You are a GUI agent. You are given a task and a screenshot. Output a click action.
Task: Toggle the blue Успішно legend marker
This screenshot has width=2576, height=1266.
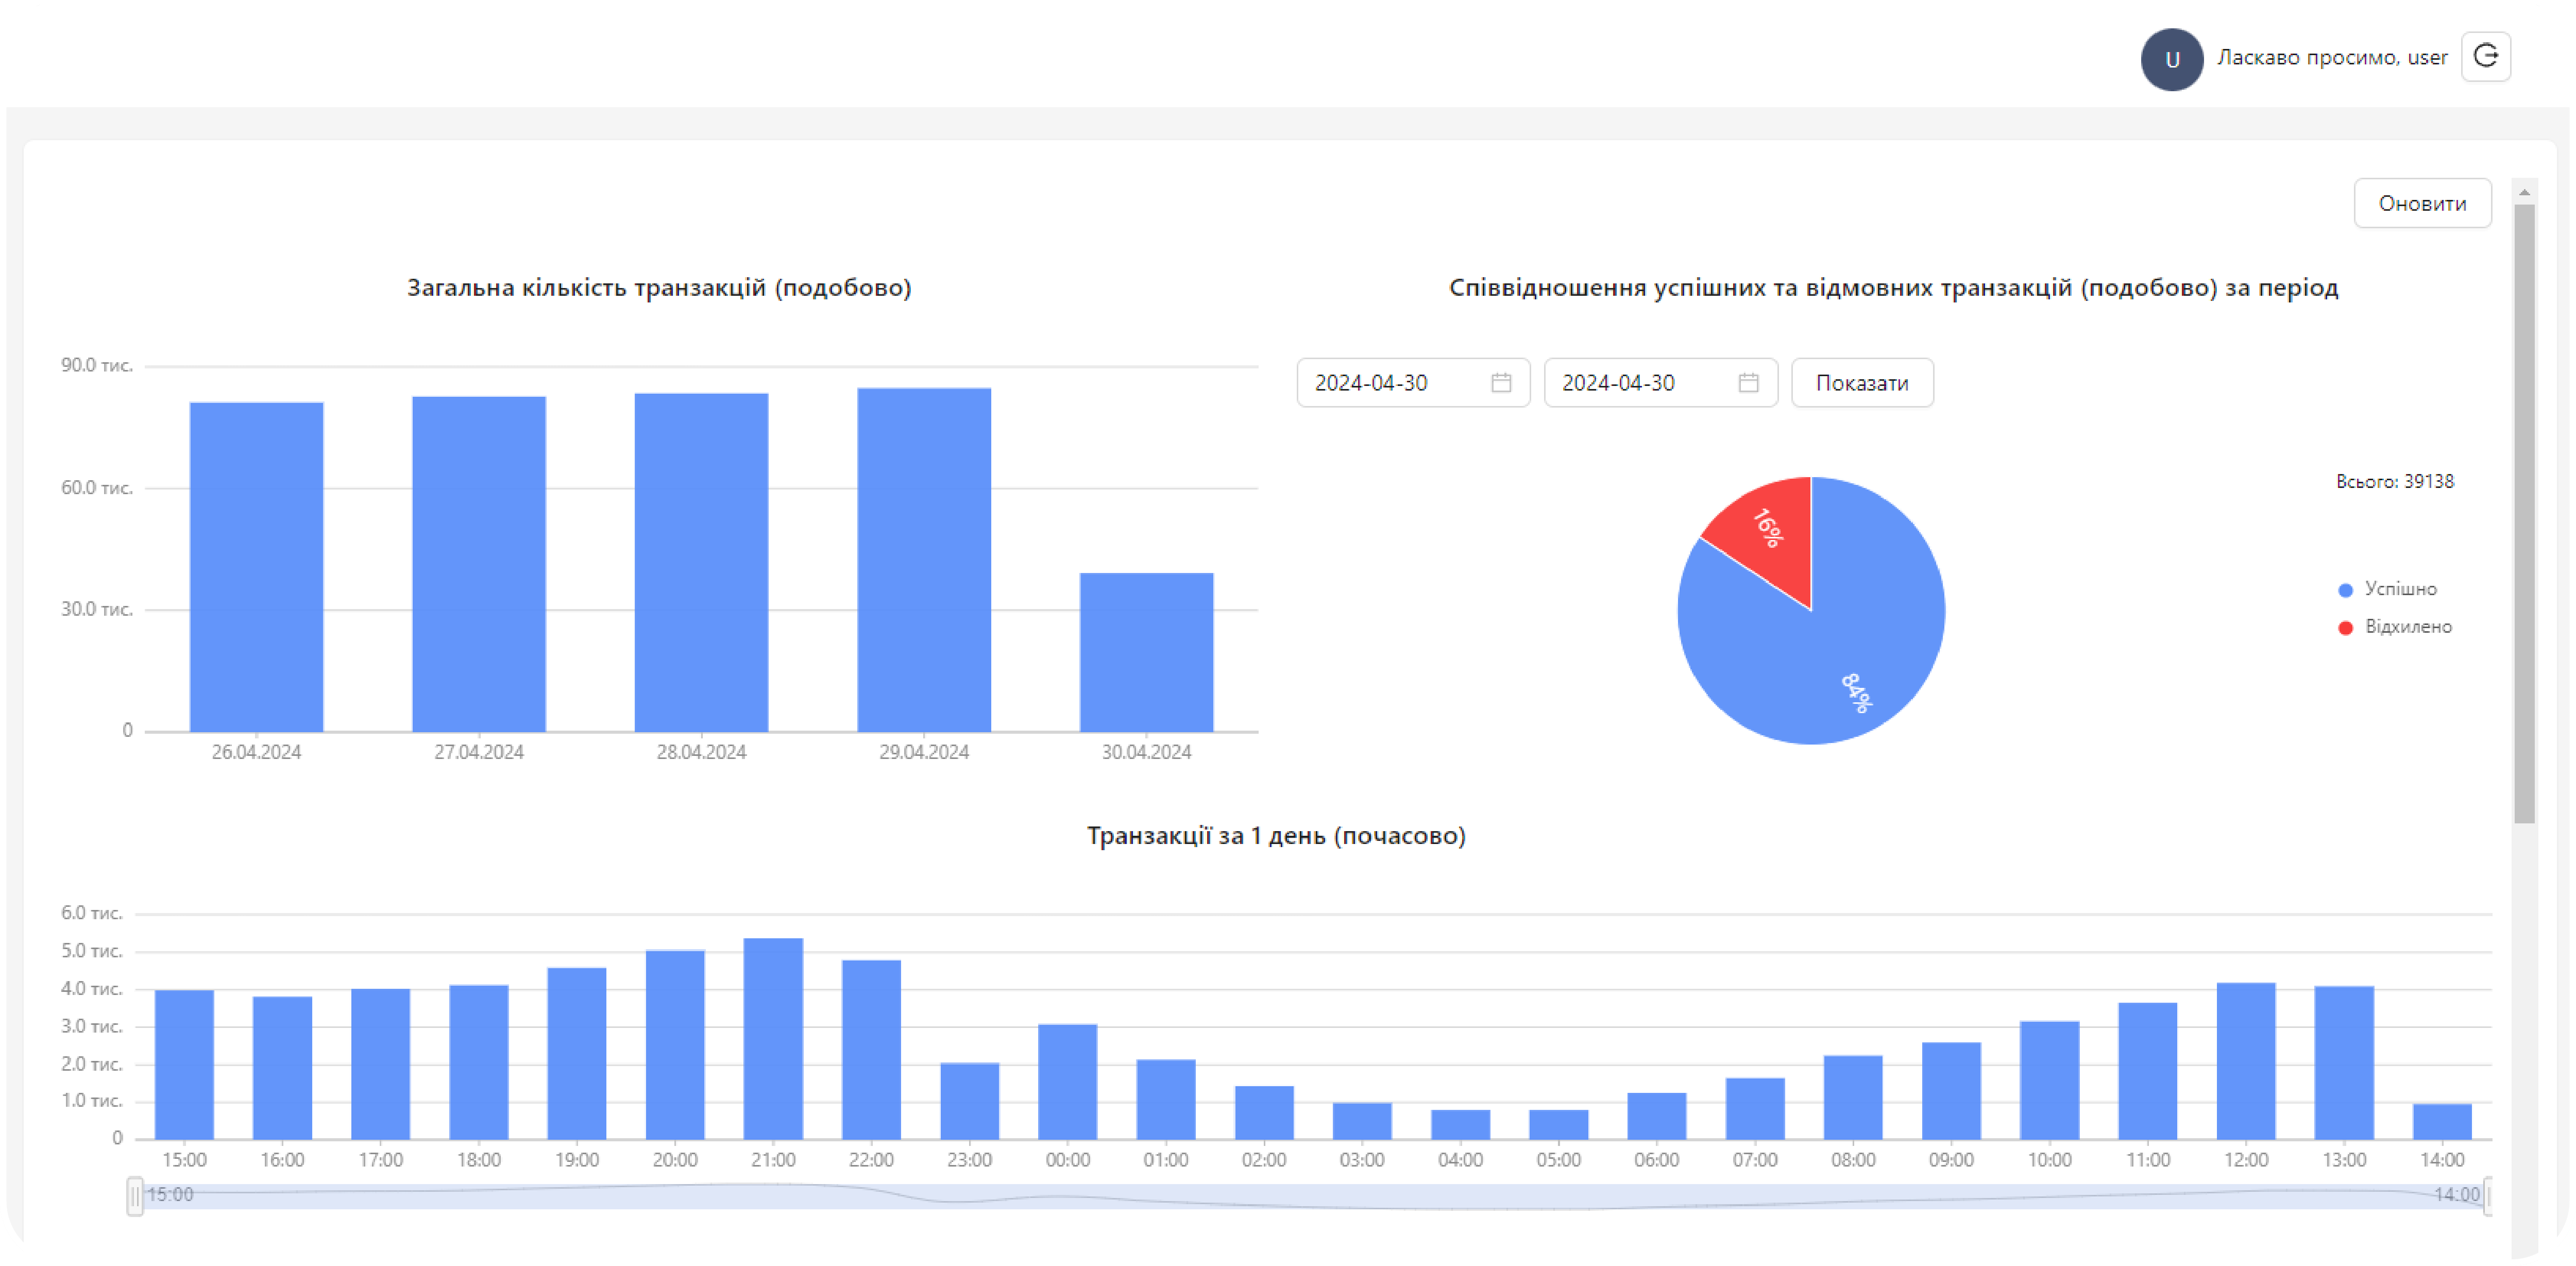[2345, 590]
